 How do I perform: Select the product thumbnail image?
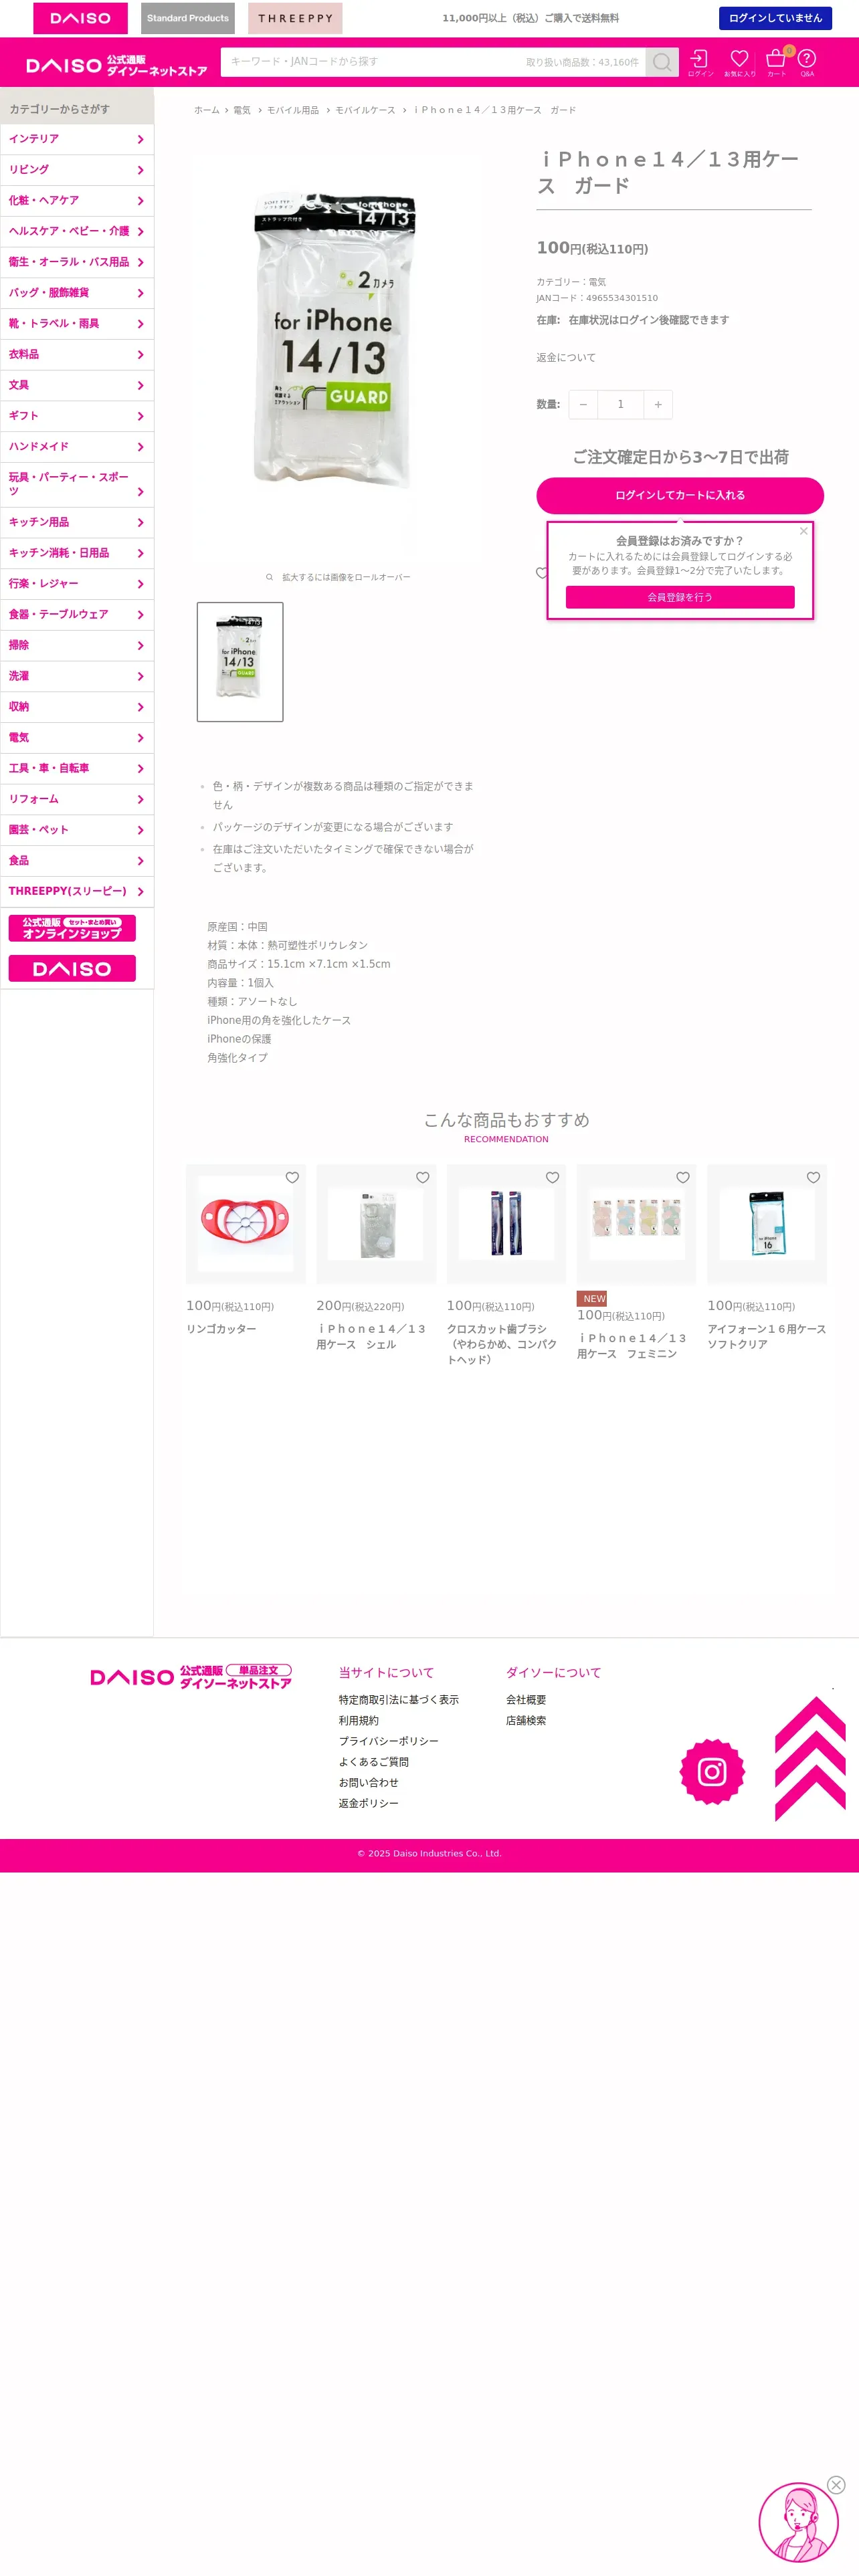[x=240, y=662]
